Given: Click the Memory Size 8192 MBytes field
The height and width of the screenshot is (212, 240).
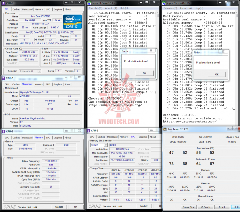Looking at the screenshot, I should click(x=25, y=148).
